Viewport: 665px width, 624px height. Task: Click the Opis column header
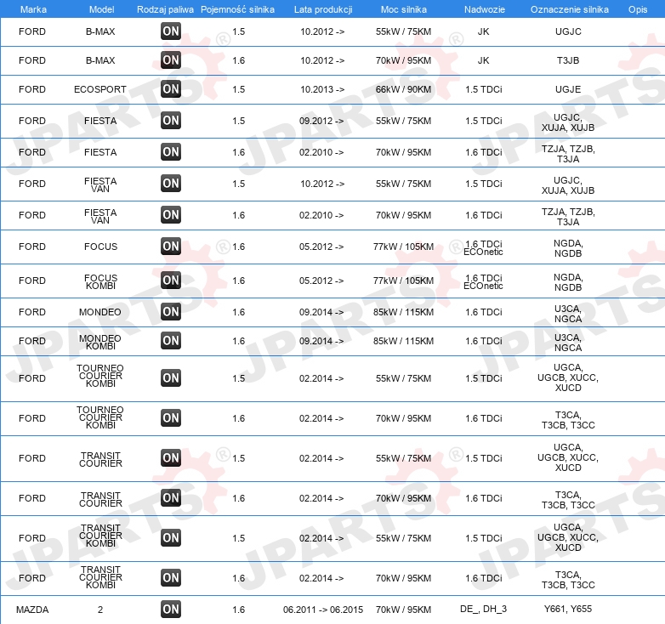coord(638,9)
